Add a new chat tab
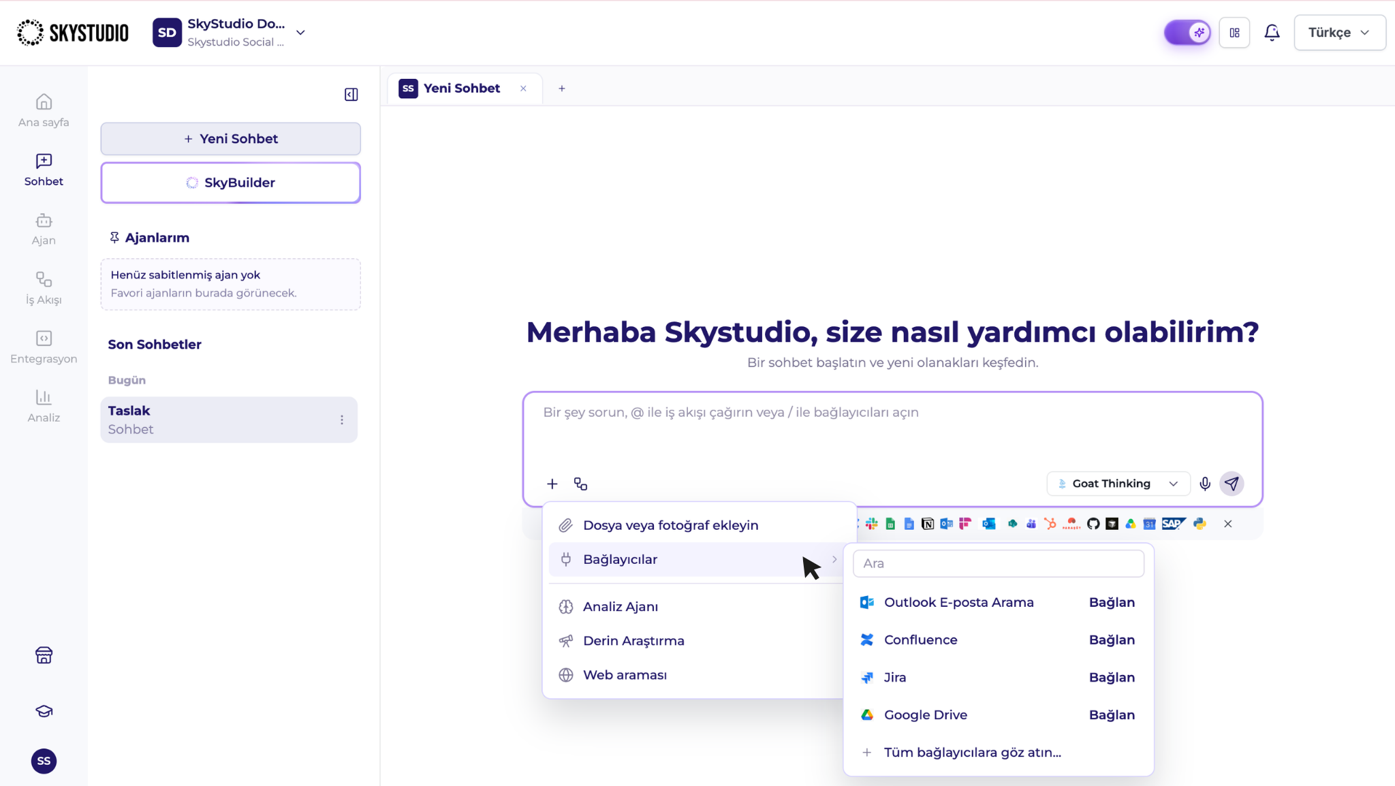This screenshot has width=1395, height=786. point(561,89)
